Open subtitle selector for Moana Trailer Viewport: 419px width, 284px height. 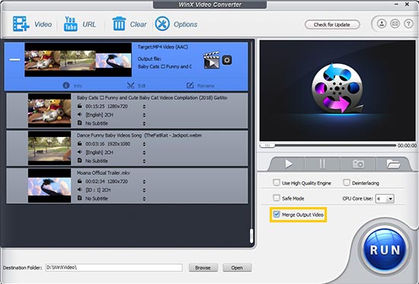144,199
